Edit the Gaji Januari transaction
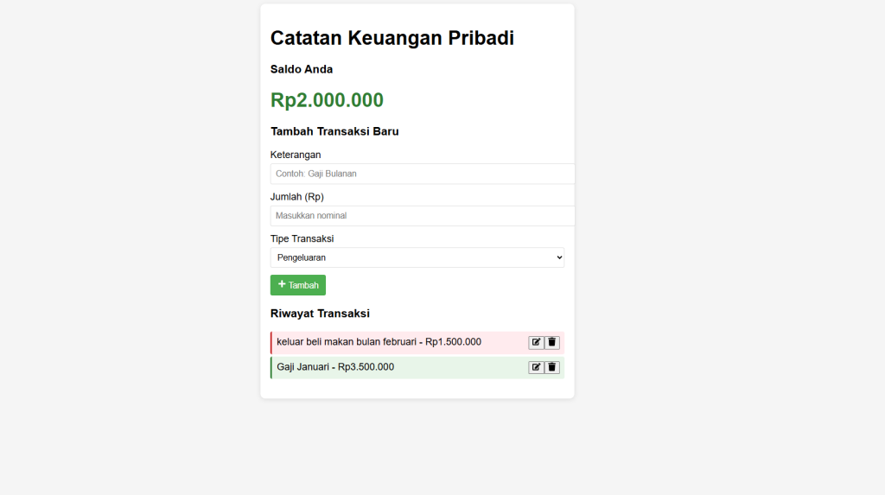The height and width of the screenshot is (495, 885). [536, 367]
